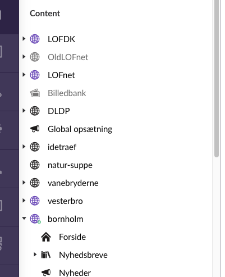The height and width of the screenshot is (277, 225).
Task: Click the purple globe icon beside LOFDK
Action: pos(35,39)
